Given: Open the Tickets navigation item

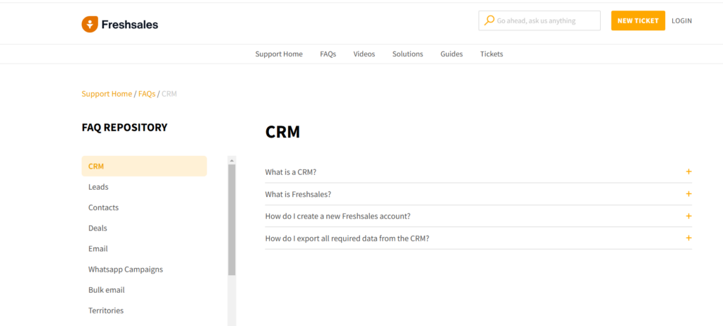Looking at the screenshot, I should tap(491, 54).
